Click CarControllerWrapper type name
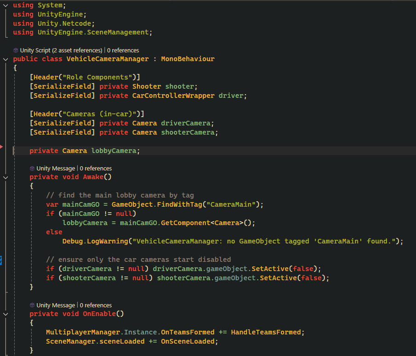The height and width of the screenshot is (356, 416). point(173,96)
